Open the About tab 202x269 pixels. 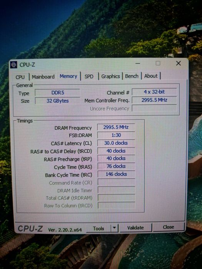[151, 76]
